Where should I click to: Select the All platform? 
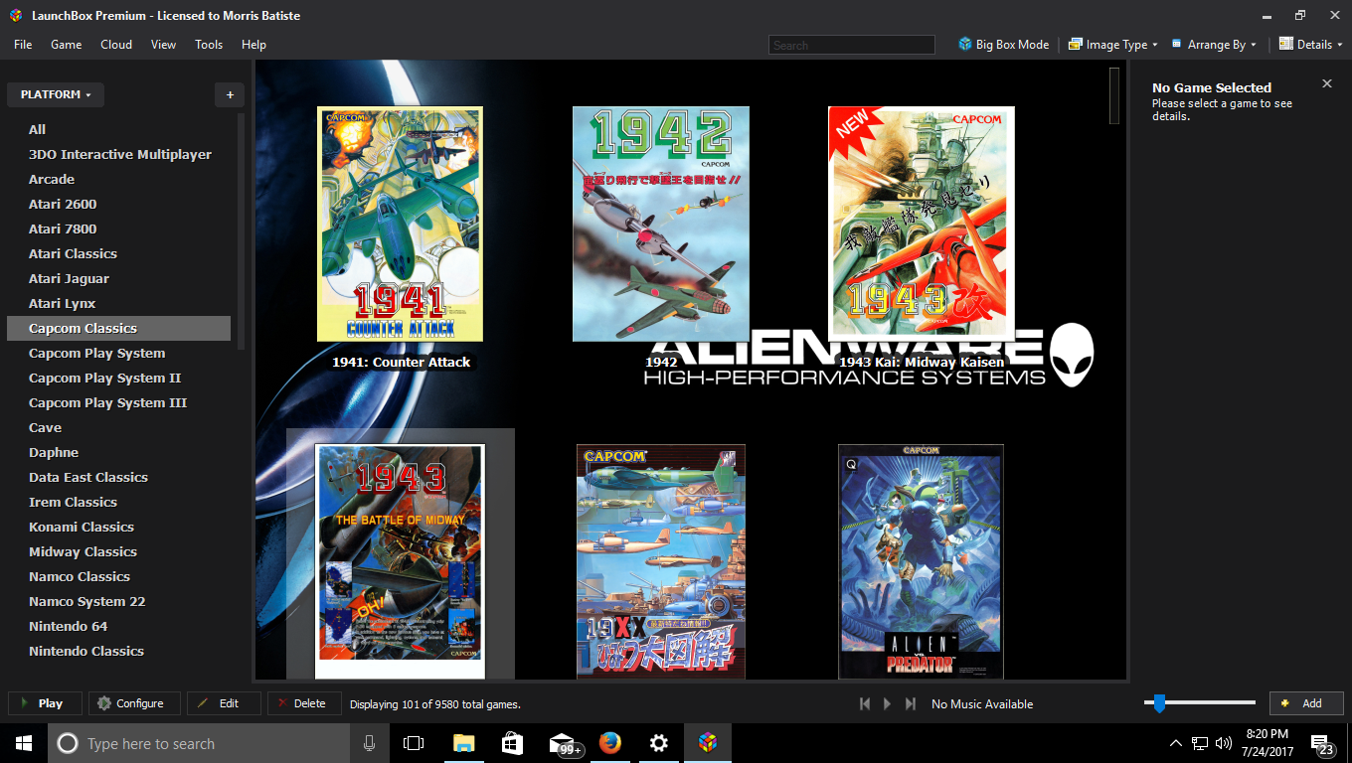pos(118,129)
